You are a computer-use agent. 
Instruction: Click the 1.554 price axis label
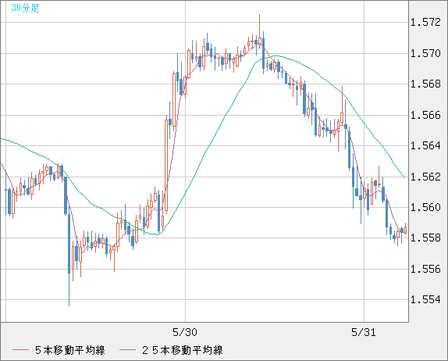(x=425, y=299)
